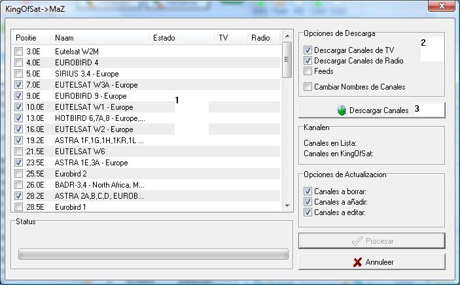Click the Status progress bar
The width and height of the screenshot is (460, 285).
pos(153,254)
